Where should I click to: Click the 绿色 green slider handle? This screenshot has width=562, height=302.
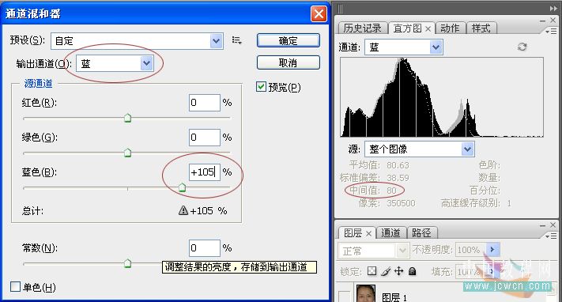tap(127, 153)
